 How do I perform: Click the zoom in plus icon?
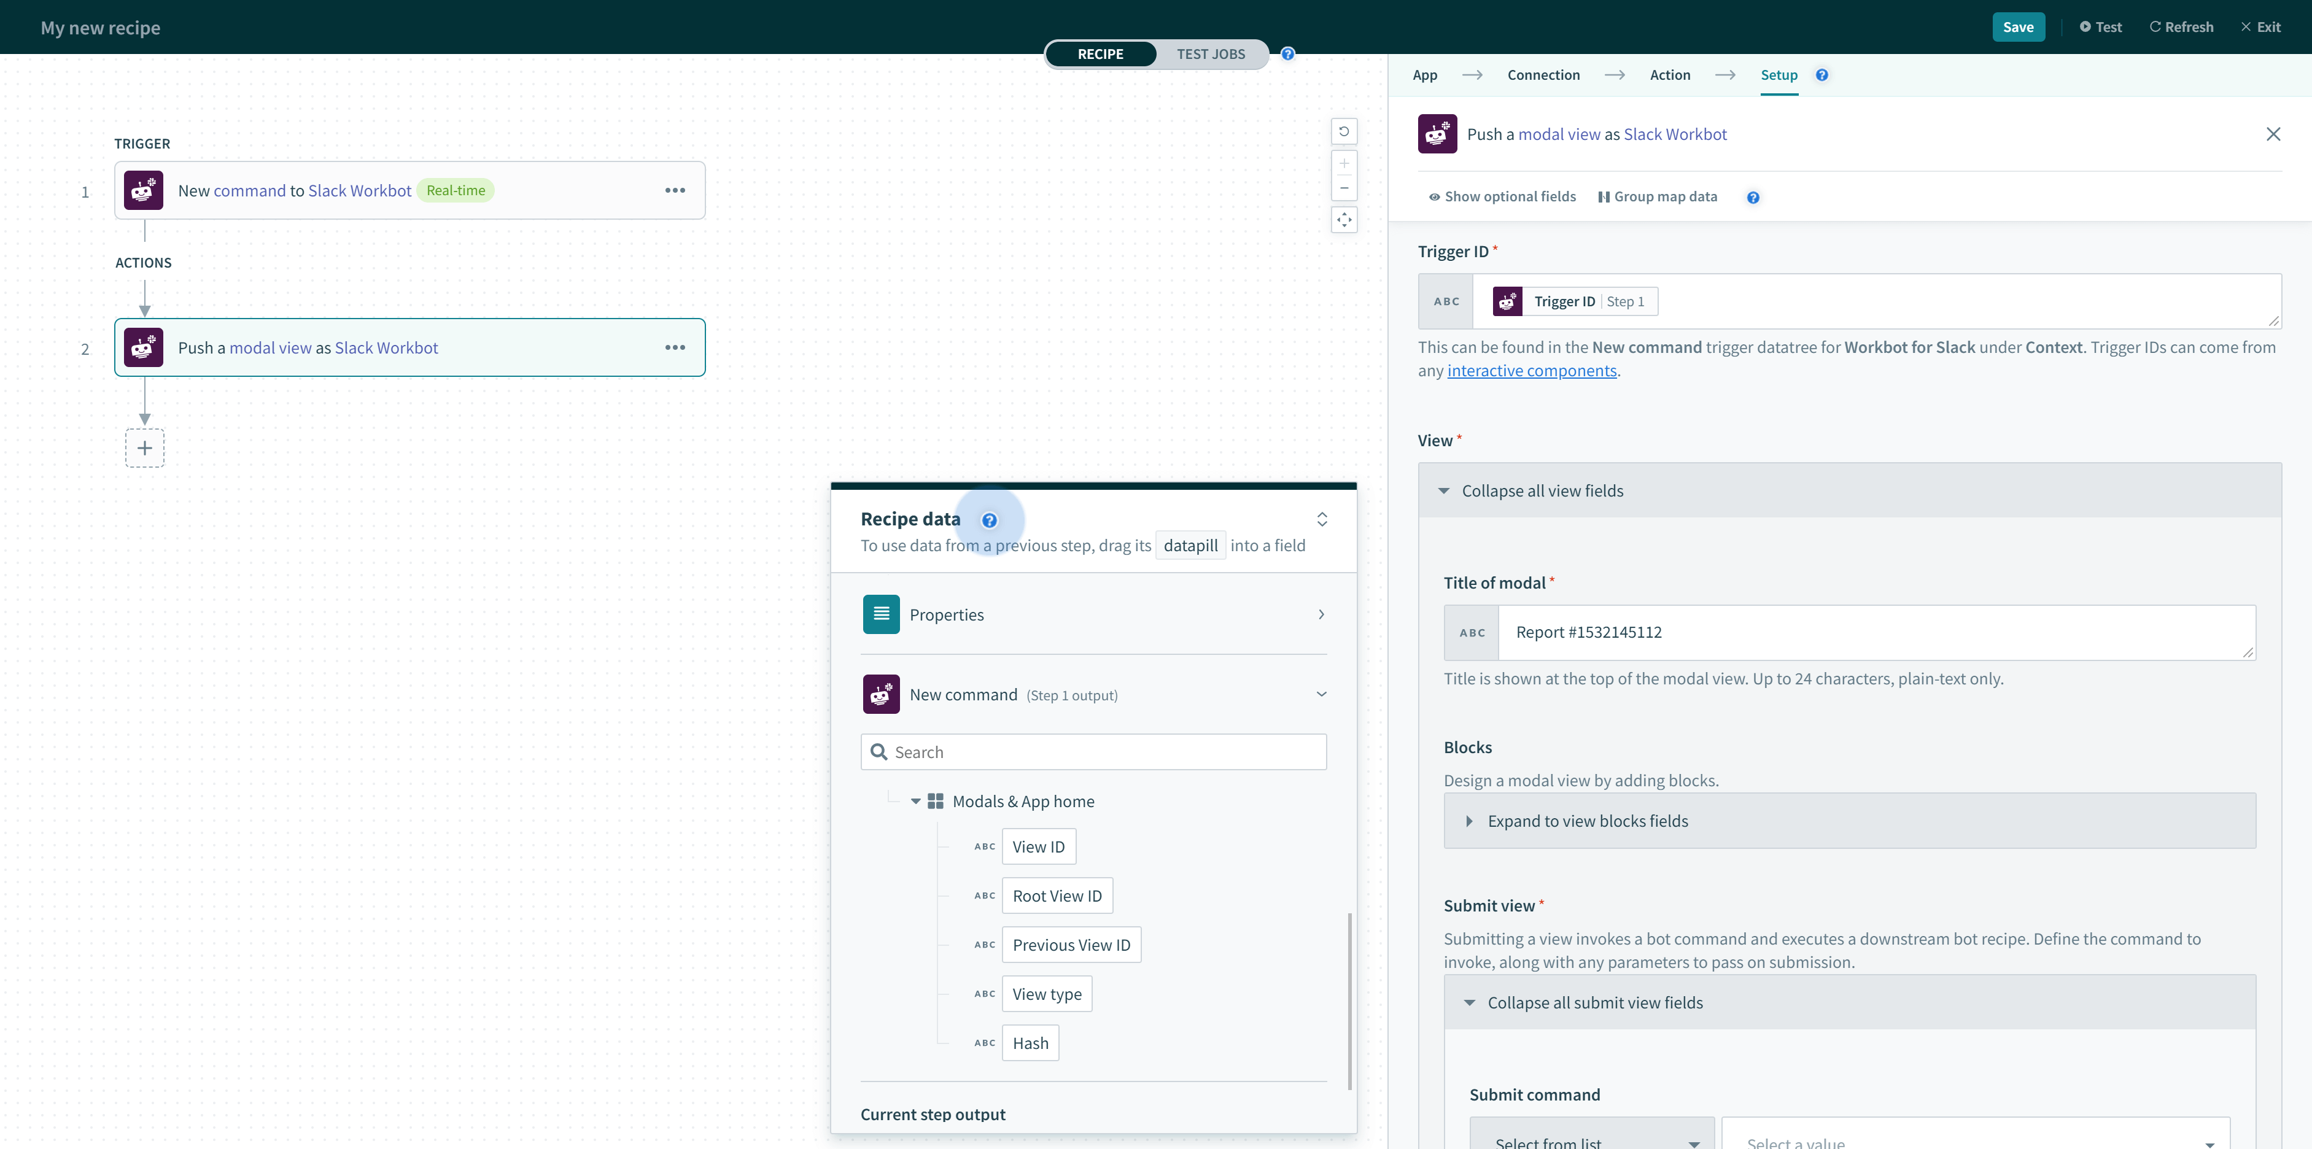1344,163
